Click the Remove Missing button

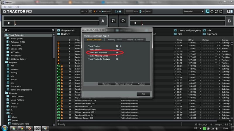(x=124, y=84)
